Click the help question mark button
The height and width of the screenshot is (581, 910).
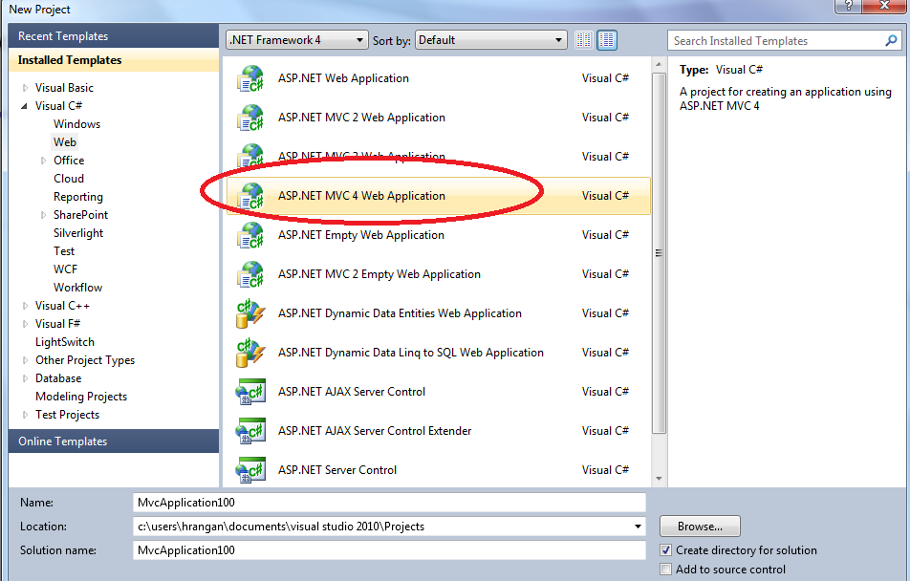[x=849, y=6]
